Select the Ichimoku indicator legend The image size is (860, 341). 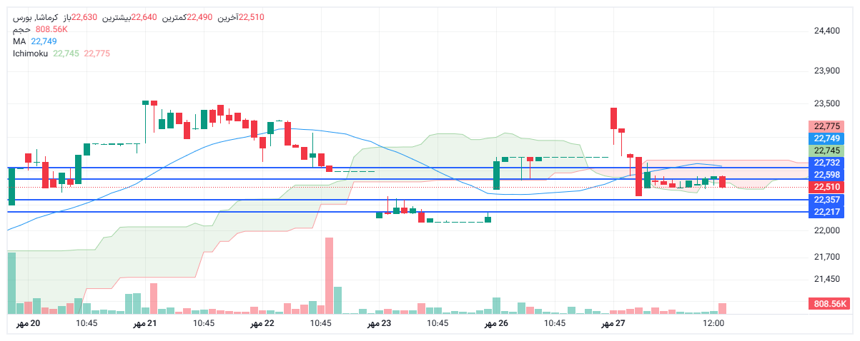coord(30,54)
